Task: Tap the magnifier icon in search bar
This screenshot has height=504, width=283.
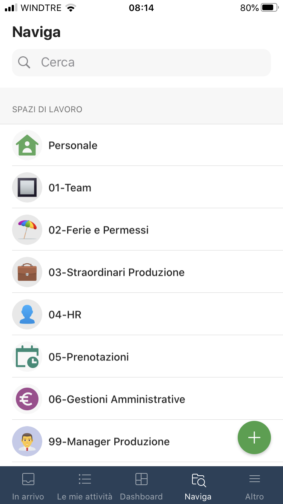Action: [24, 62]
